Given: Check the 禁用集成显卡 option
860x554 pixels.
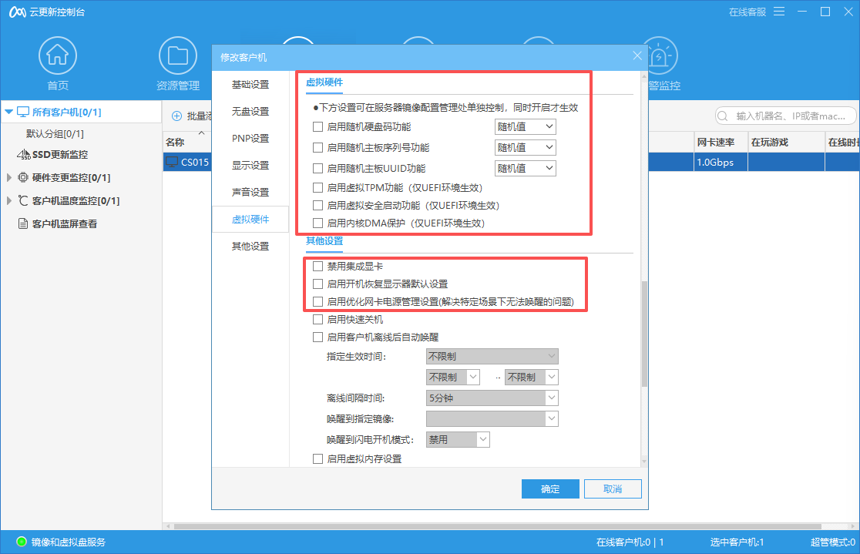Looking at the screenshot, I should tap(318, 266).
